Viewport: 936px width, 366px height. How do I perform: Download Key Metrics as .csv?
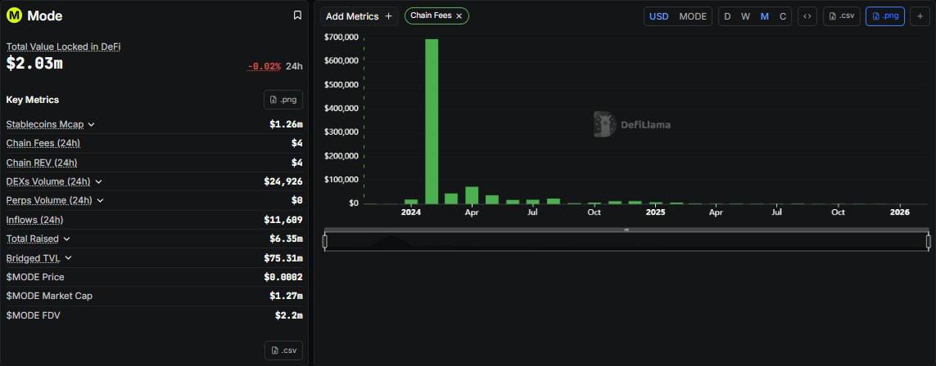(x=283, y=350)
